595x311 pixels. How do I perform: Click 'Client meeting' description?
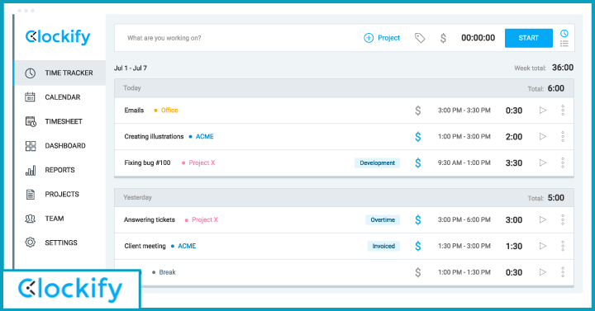145,246
